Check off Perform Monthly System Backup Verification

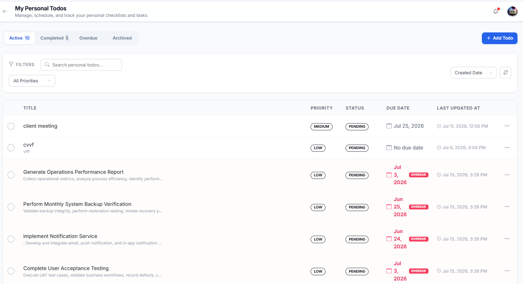[x=11, y=207]
